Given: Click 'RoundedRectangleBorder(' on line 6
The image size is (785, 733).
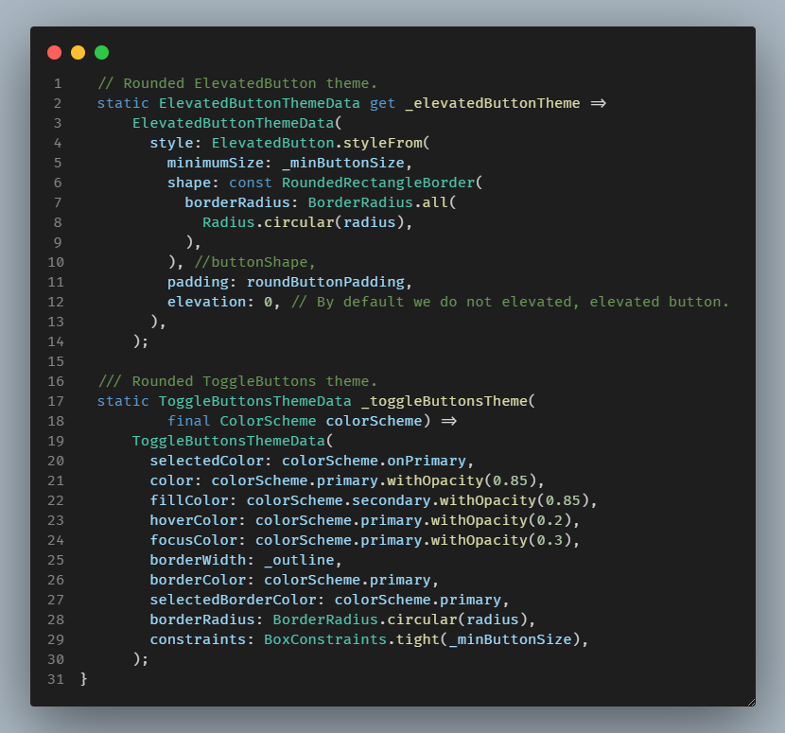Looking at the screenshot, I should coord(382,183).
